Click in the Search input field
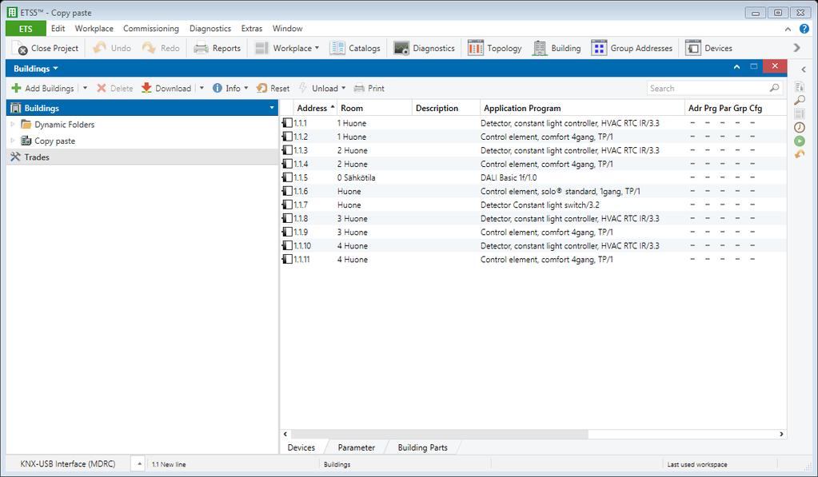This screenshot has height=477, width=818. pos(708,88)
